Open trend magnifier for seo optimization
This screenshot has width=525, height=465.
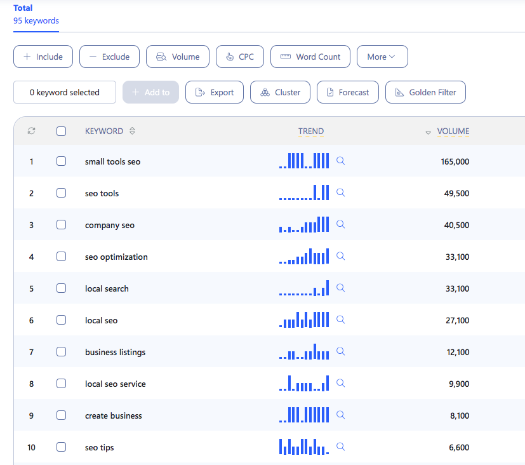click(x=340, y=256)
